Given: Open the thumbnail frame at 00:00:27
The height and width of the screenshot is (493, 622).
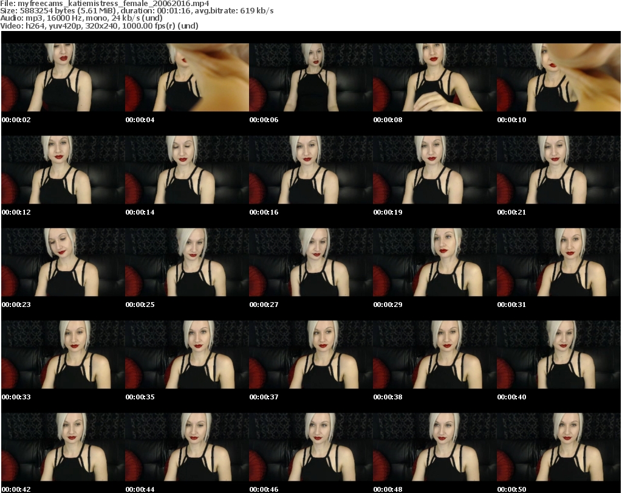Looking at the screenshot, I should click(x=311, y=262).
